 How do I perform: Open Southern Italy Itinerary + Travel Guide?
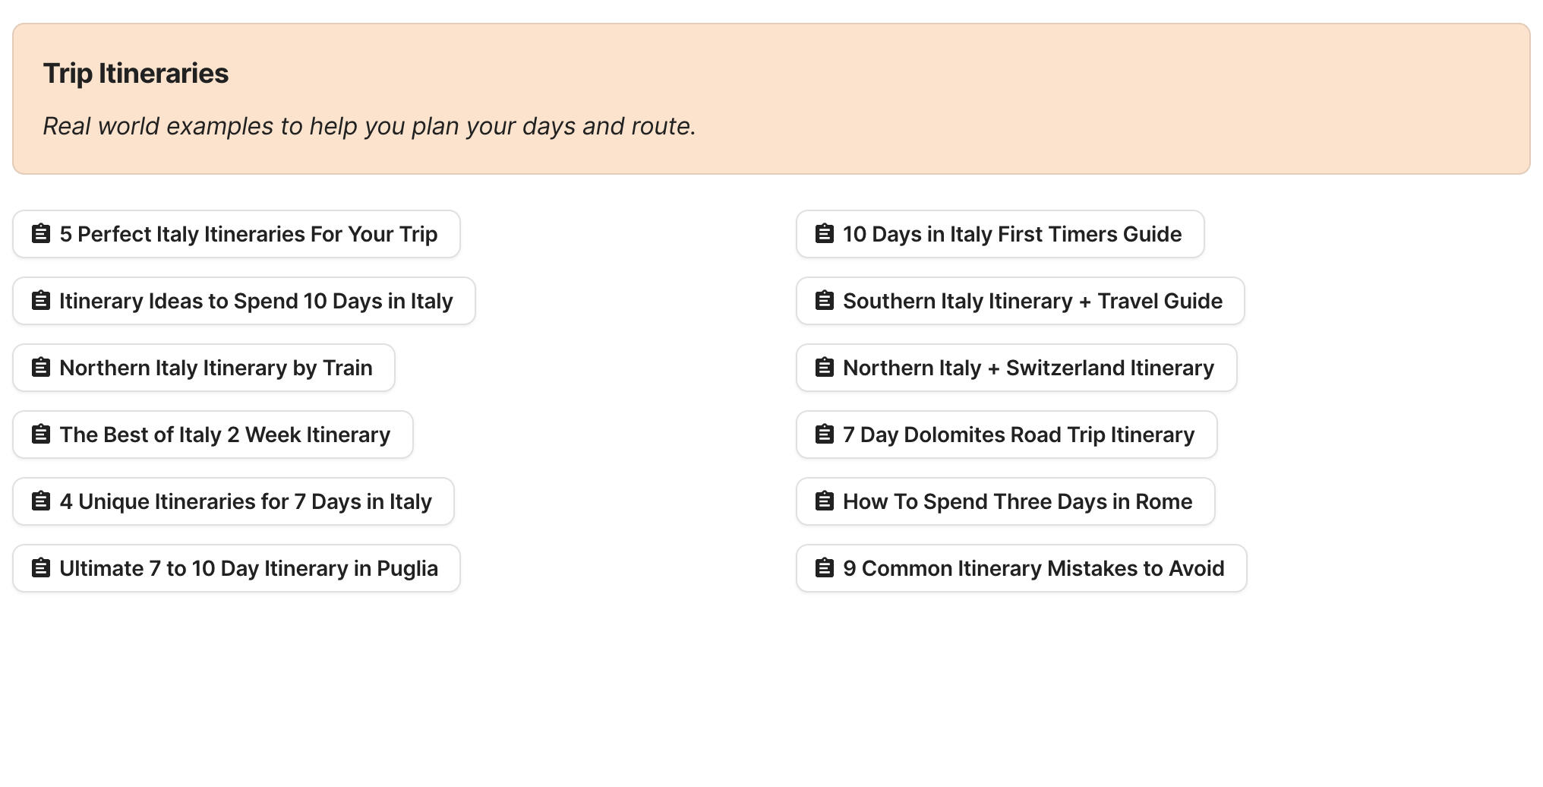pyautogui.click(x=1020, y=301)
